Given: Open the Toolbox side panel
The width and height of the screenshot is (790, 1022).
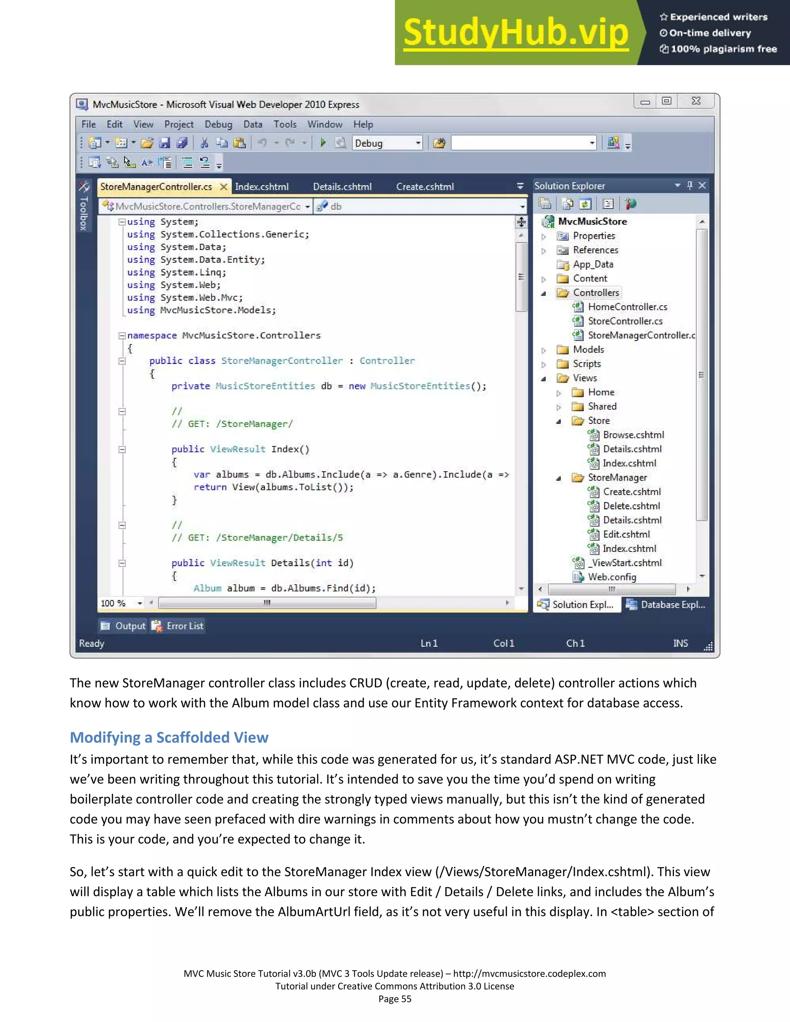Looking at the screenshot, I should click(x=84, y=206).
